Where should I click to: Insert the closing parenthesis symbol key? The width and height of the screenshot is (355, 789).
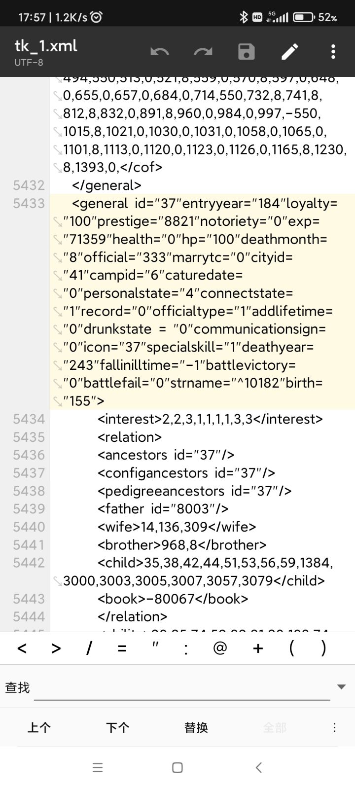(x=323, y=647)
